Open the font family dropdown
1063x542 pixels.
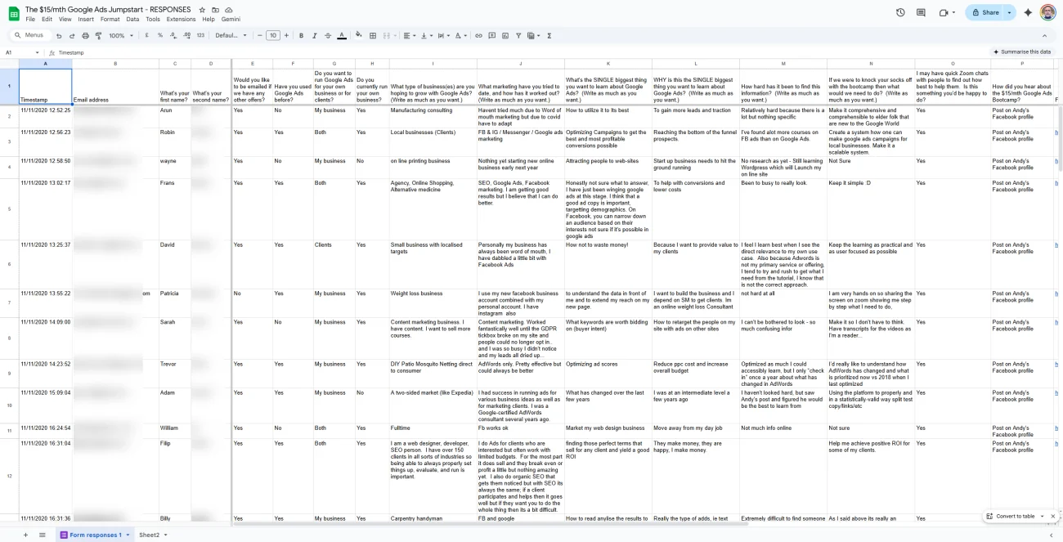click(x=231, y=36)
